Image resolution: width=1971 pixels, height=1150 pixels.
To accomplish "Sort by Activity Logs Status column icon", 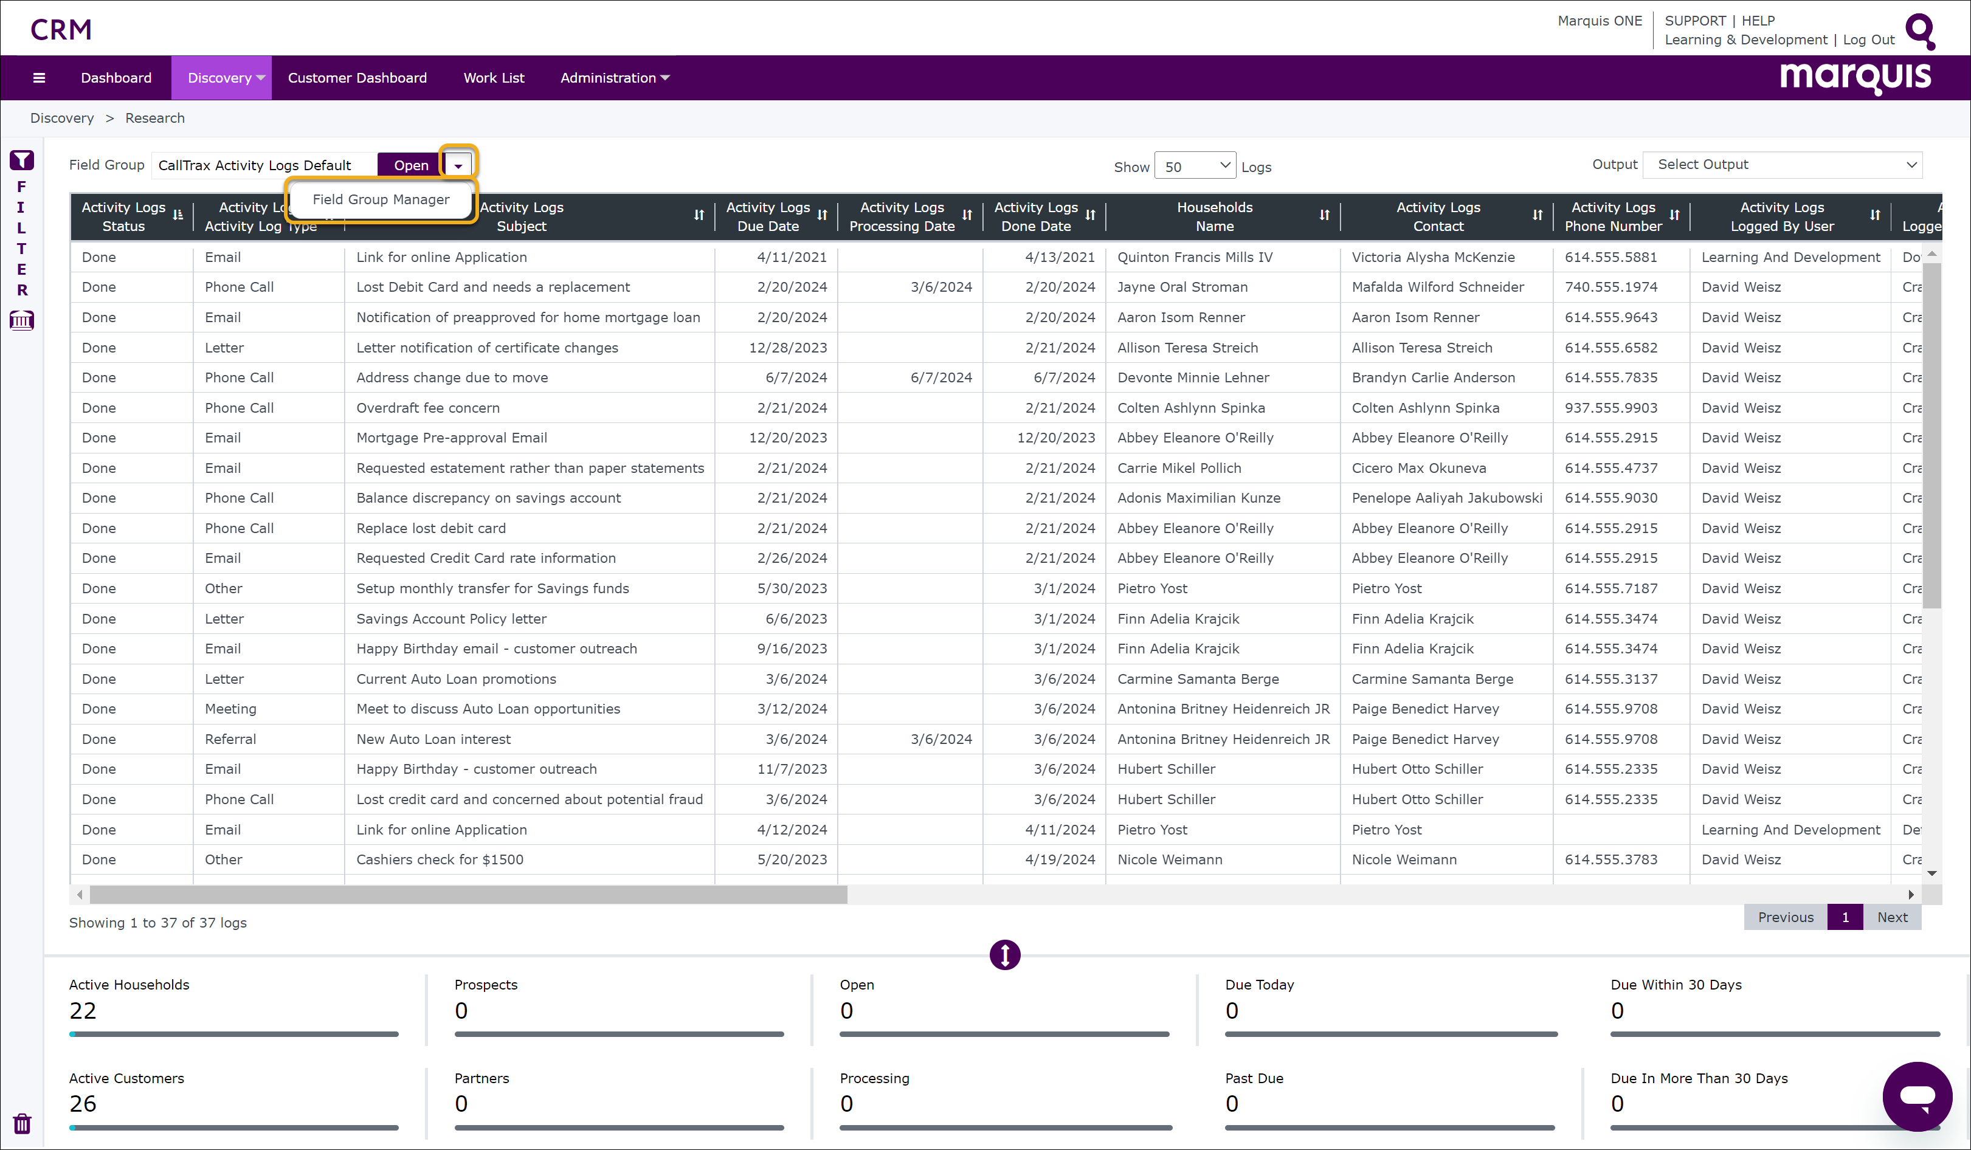I will tap(178, 215).
